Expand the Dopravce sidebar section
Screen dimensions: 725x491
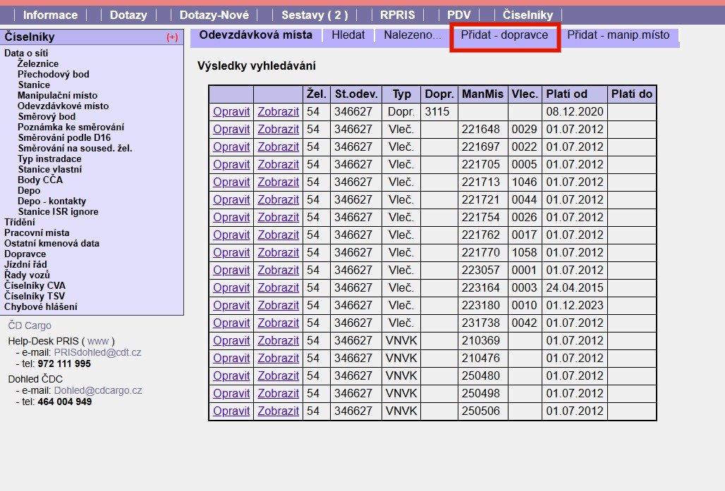click(25, 254)
